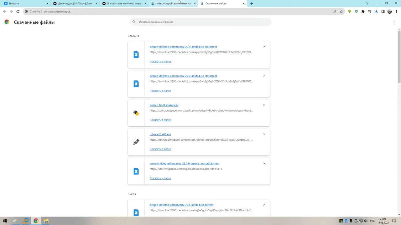Open rufus-4.2_x86.exe file link
This screenshot has width=401, height=225.
click(x=160, y=134)
